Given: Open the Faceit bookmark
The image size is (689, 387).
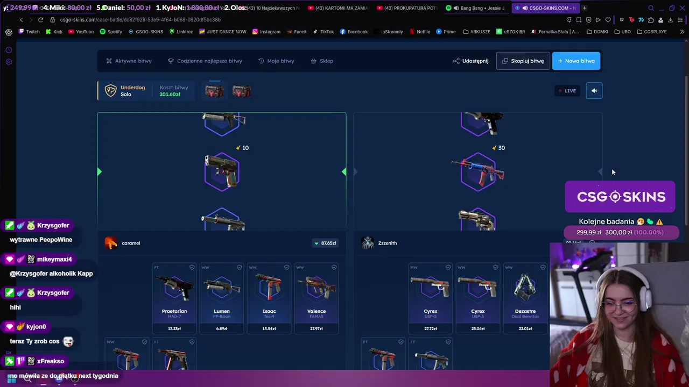Looking at the screenshot, I should pos(297,32).
